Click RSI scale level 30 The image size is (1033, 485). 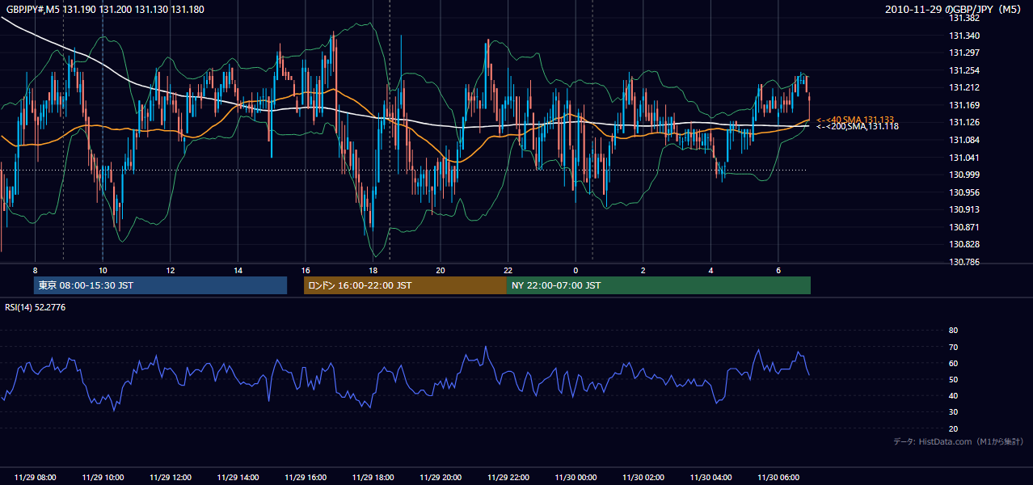click(953, 412)
